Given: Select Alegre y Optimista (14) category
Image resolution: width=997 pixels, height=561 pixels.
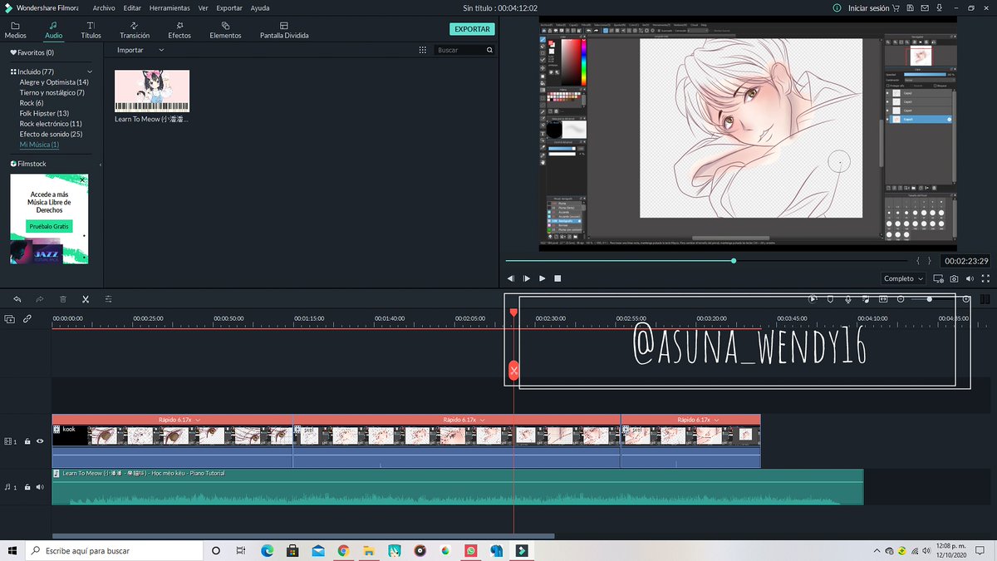Looking at the screenshot, I should (54, 82).
